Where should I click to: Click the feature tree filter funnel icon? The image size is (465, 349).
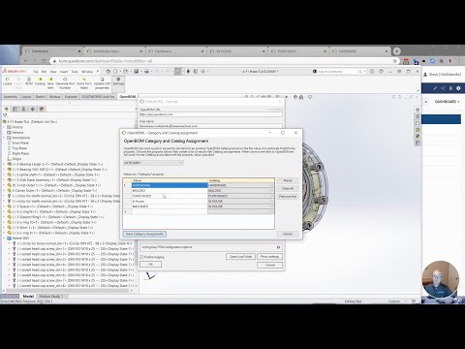(x=5, y=115)
